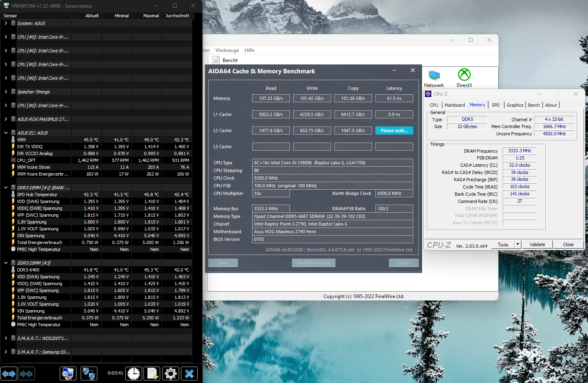Open HWiNFO remote network computers icon
This screenshot has width=588, height=383.
coord(88,374)
